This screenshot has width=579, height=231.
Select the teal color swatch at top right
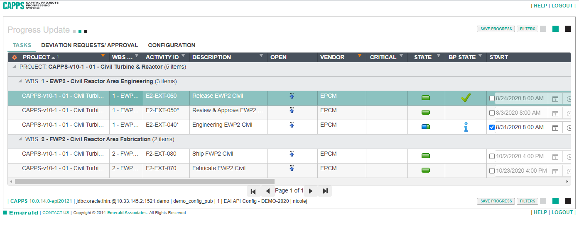(x=555, y=29)
